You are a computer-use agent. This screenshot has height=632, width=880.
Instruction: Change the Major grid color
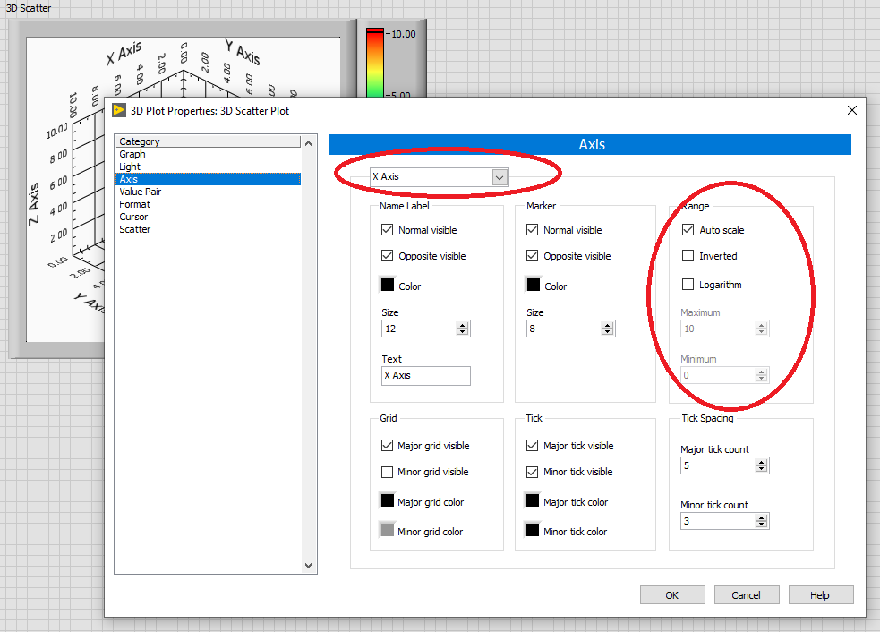click(389, 501)
